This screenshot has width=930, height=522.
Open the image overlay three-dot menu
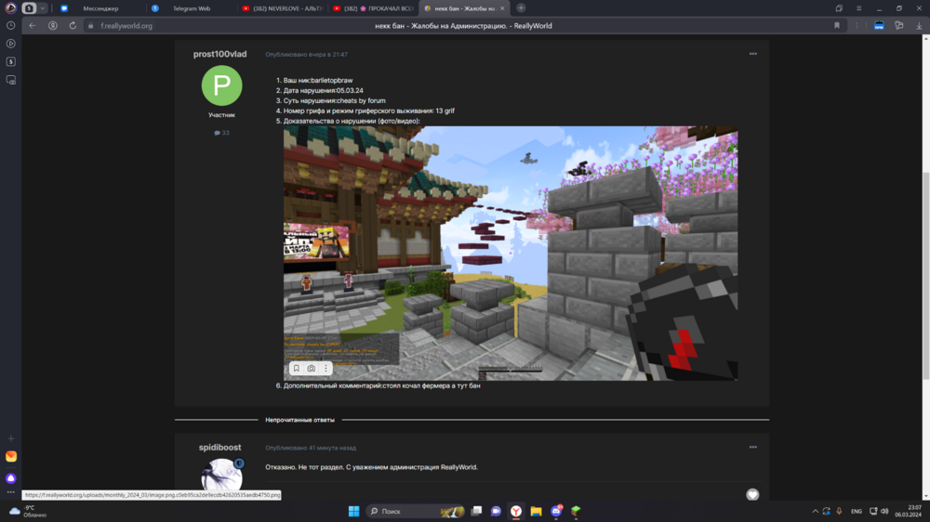click(x=325, y=369)
